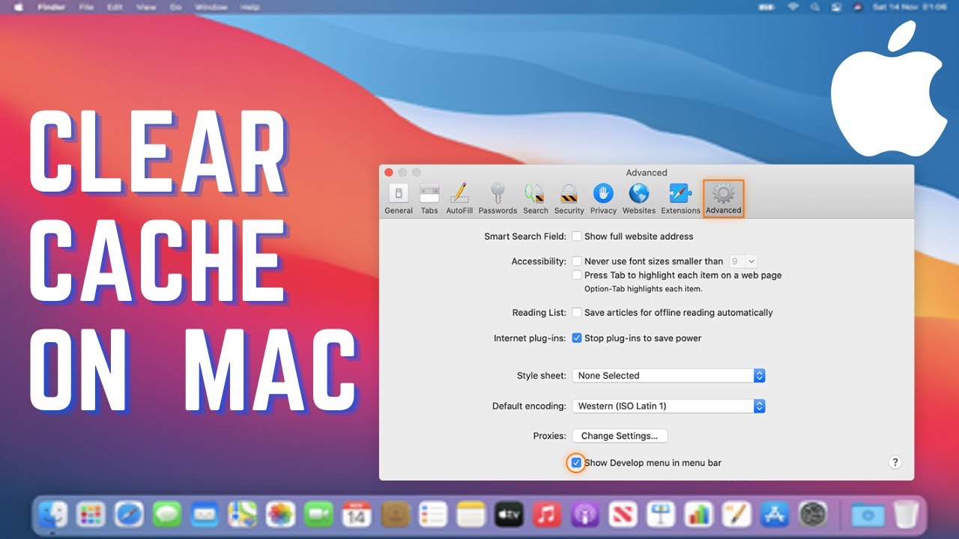Open the Search settings pane
This screenshot has height=539, width=959.
535,197
